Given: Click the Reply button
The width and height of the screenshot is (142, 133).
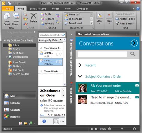Looking at the screenshot, I should (46, 14).
